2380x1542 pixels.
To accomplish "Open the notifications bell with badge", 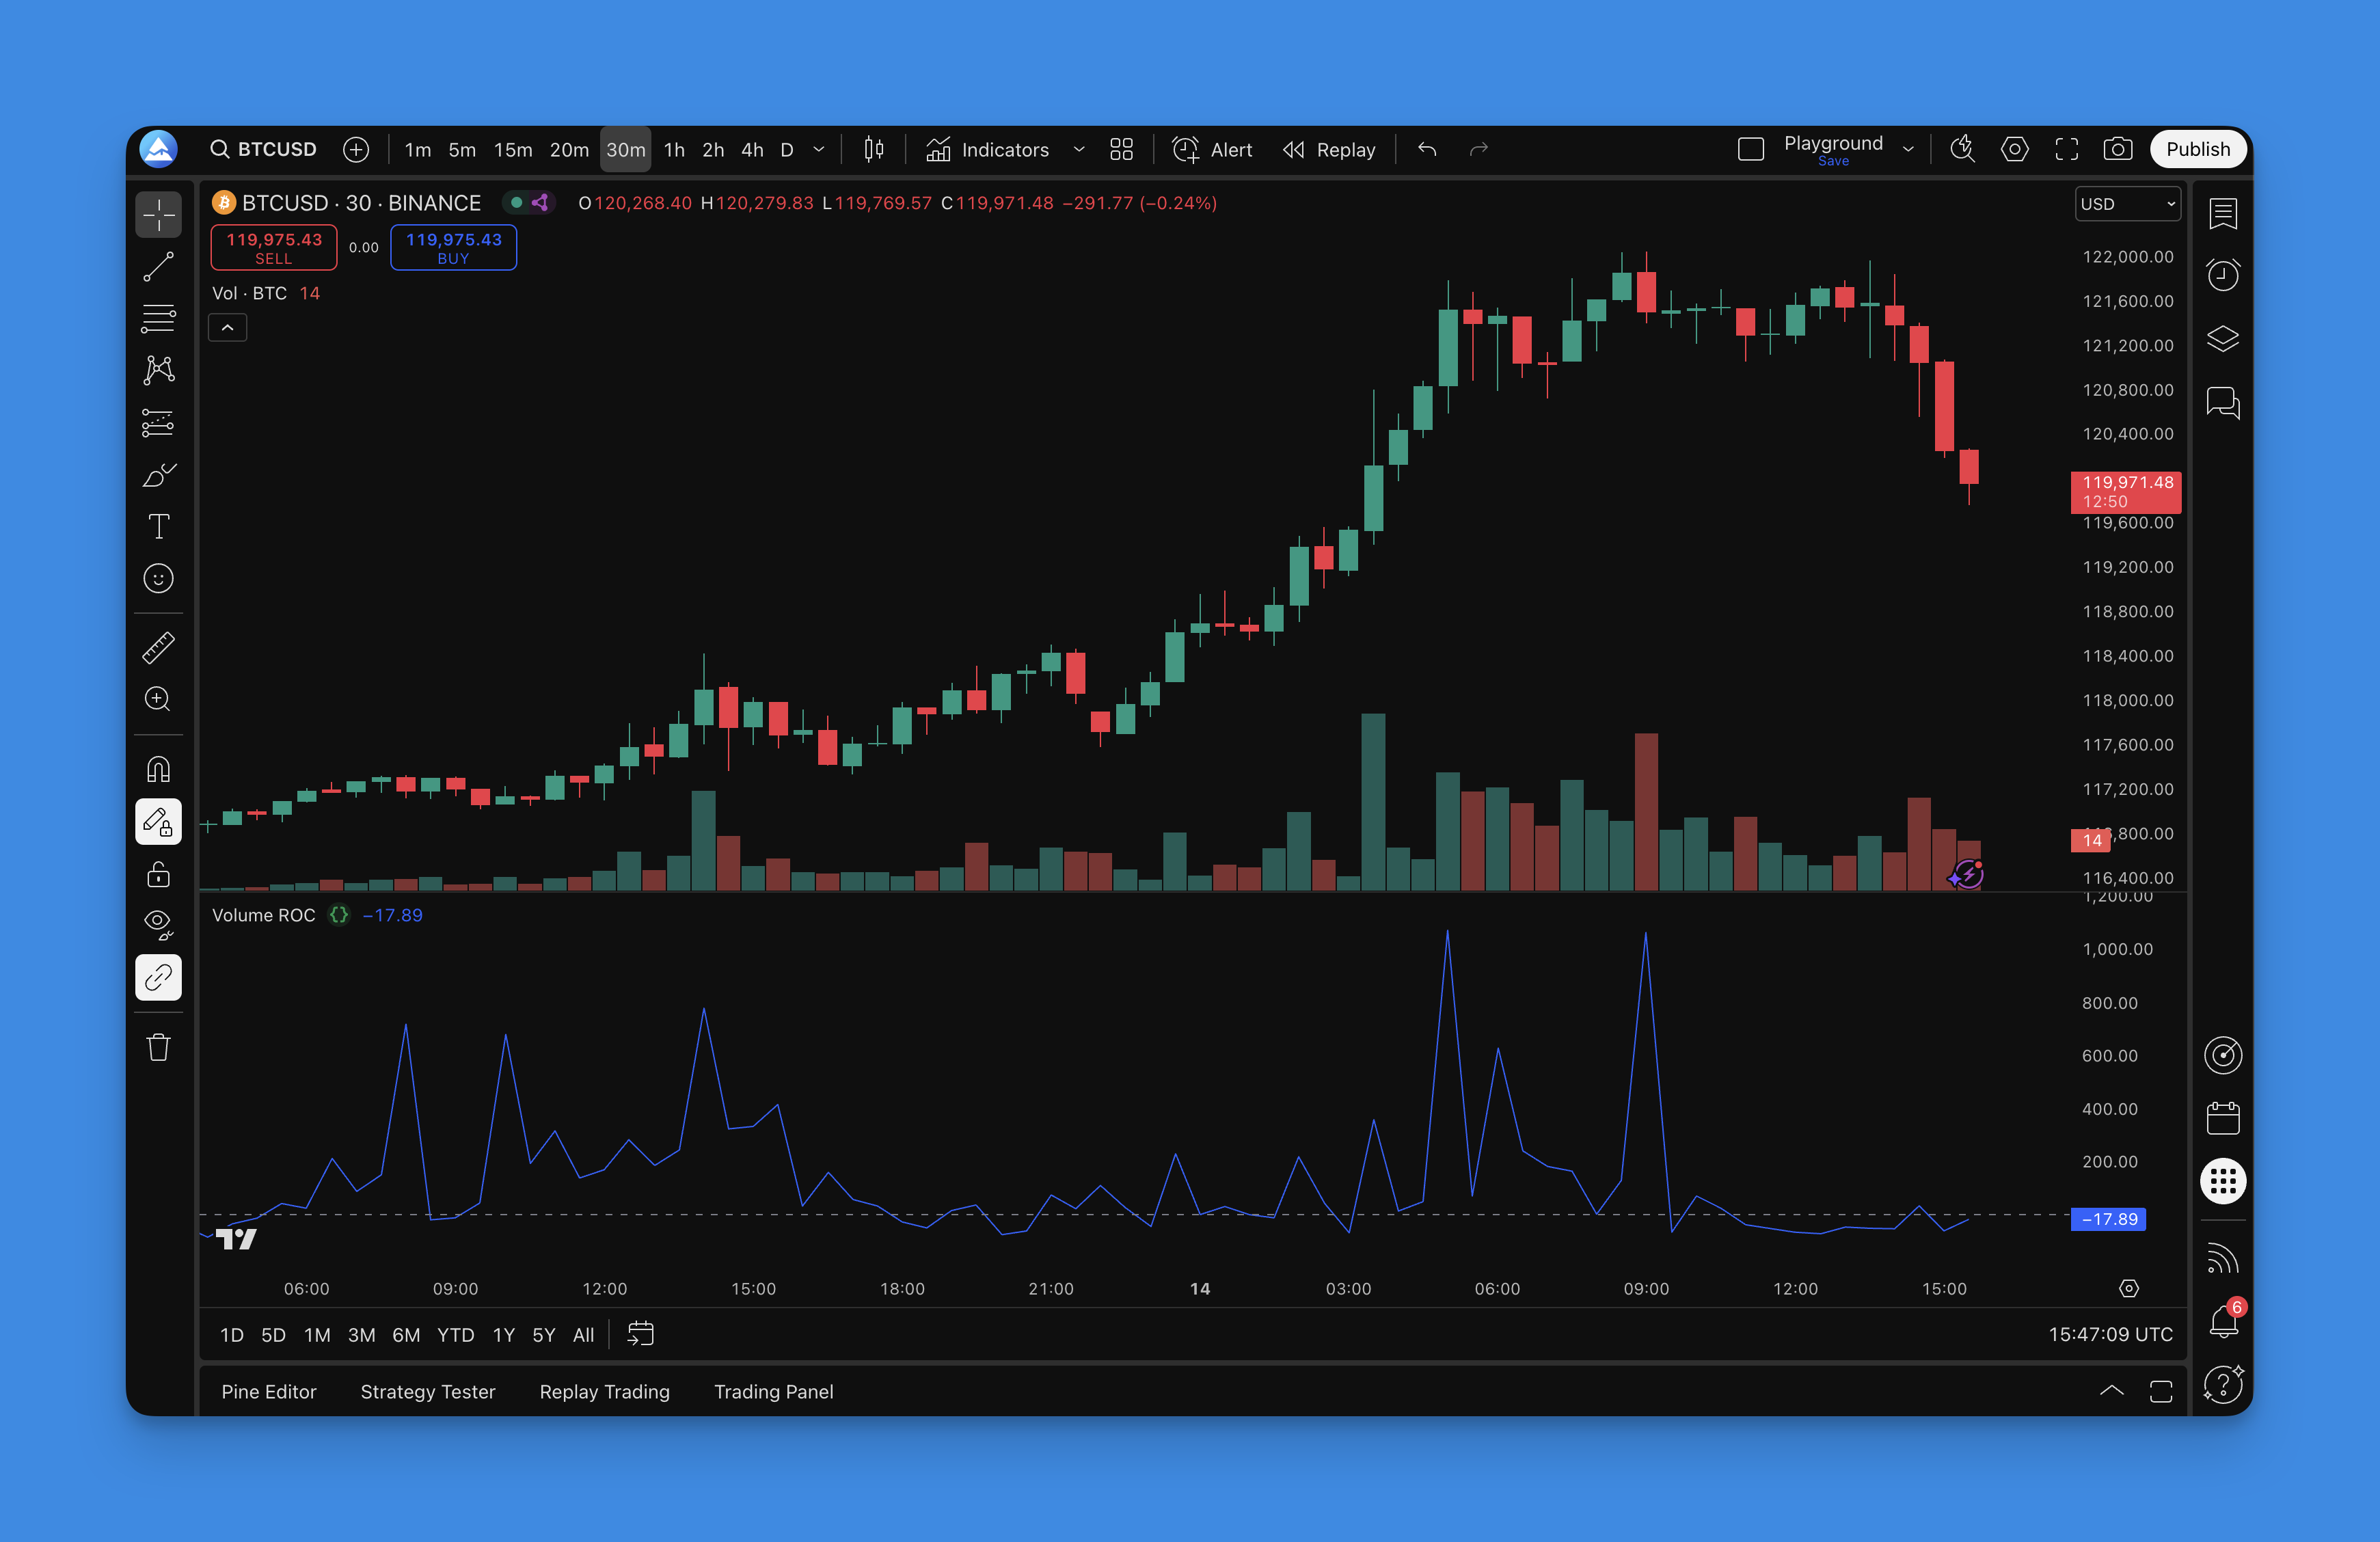I will (2224, 1320).
